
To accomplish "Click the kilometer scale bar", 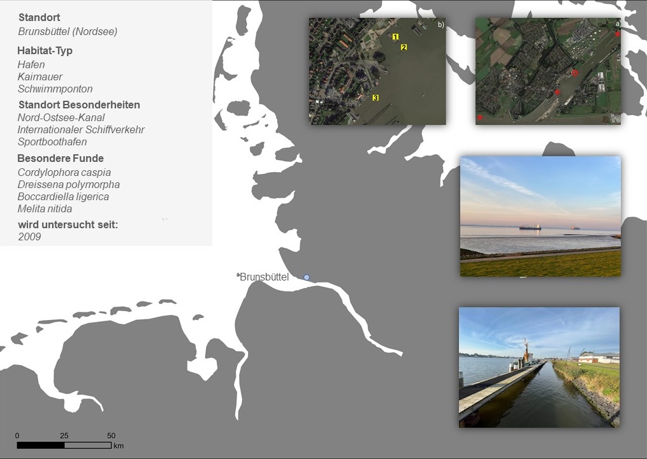I will (x=64, y=445).
